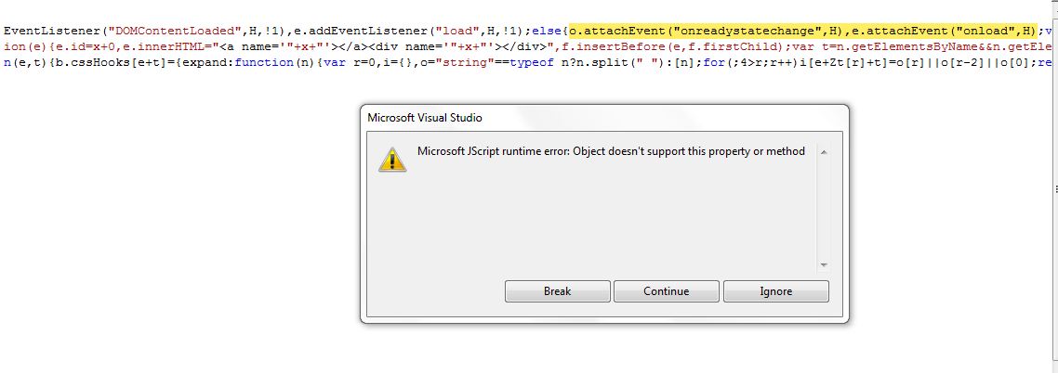Click the Microsoft Visual Studio dialog title
The height and width of the screenshot is (373, 1058).
click(425, 118)
